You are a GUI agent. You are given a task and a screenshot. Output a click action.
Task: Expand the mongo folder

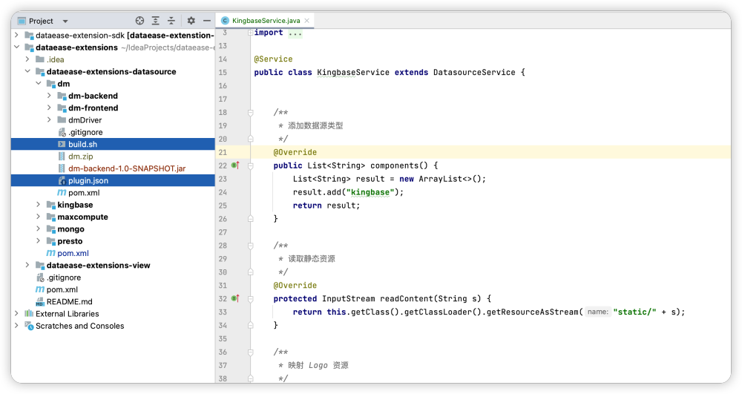coord(39,229)
